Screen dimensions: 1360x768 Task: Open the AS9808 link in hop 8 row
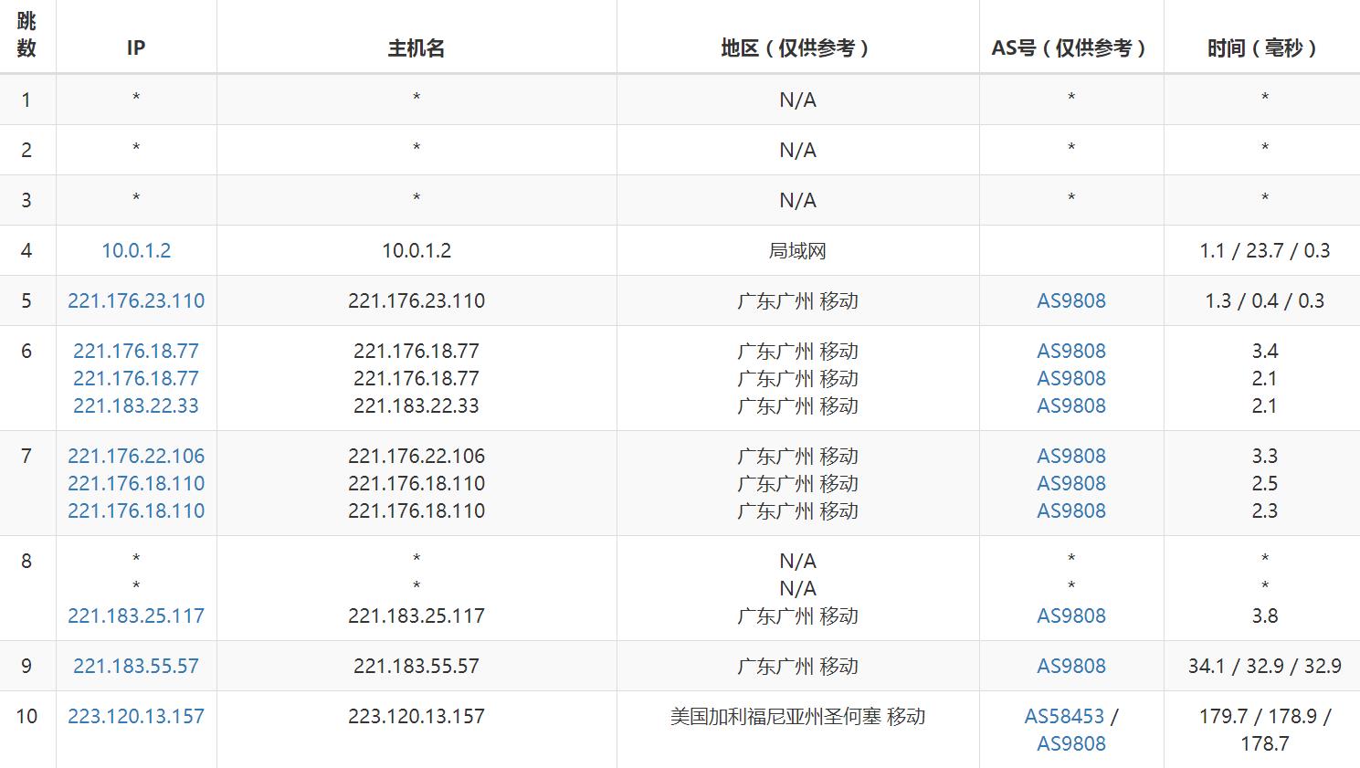point(1071,615)
